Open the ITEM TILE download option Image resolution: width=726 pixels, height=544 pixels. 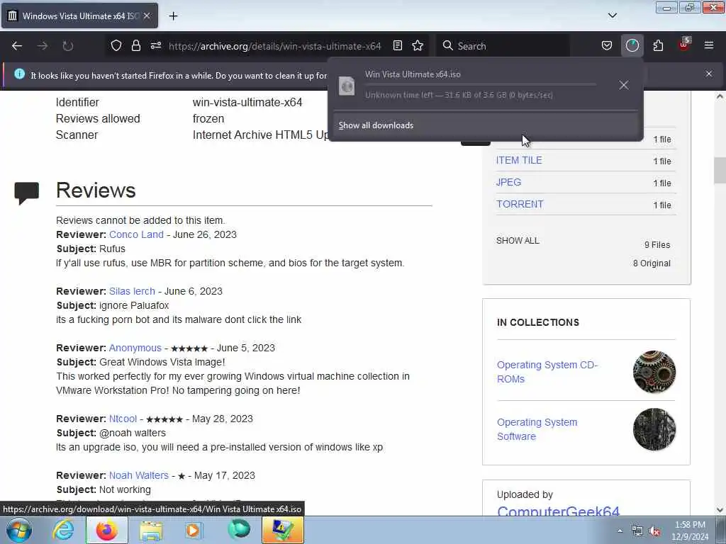(x=518, y=161)
